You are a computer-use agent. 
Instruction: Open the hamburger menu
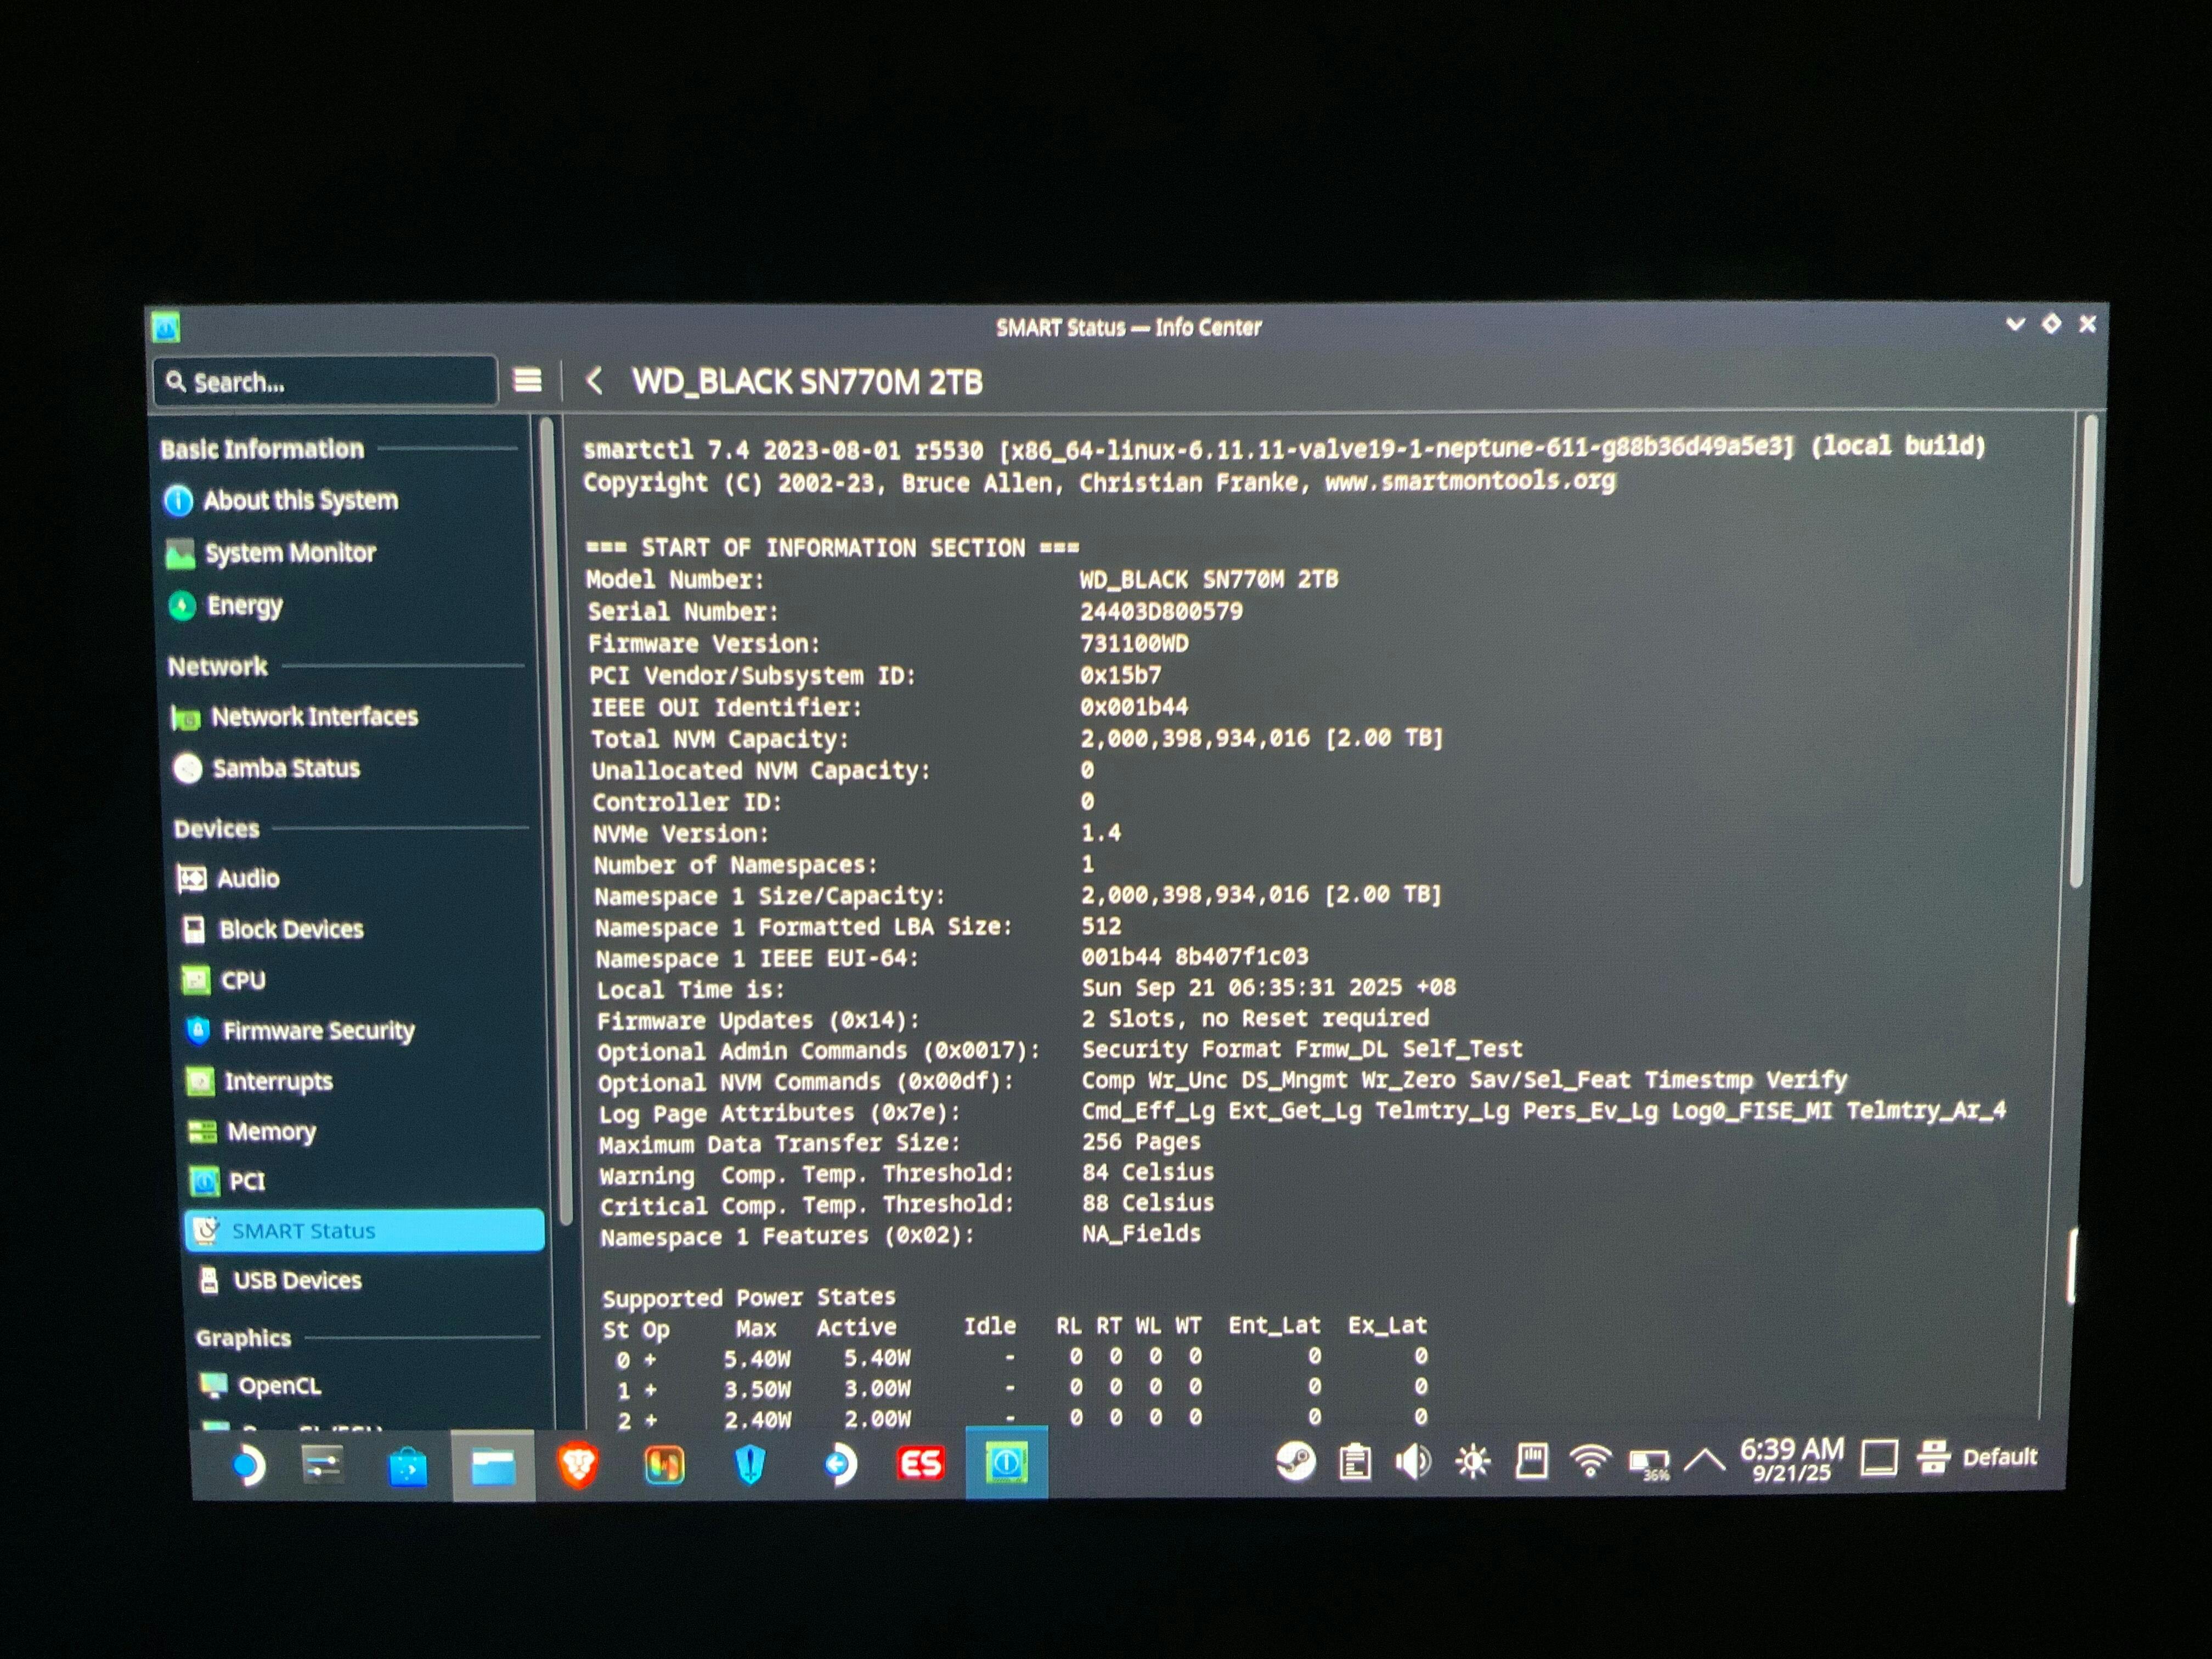coord(527,381)
